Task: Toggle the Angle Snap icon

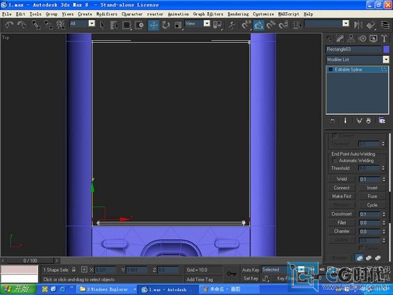Action: click(x=259, y=25)
